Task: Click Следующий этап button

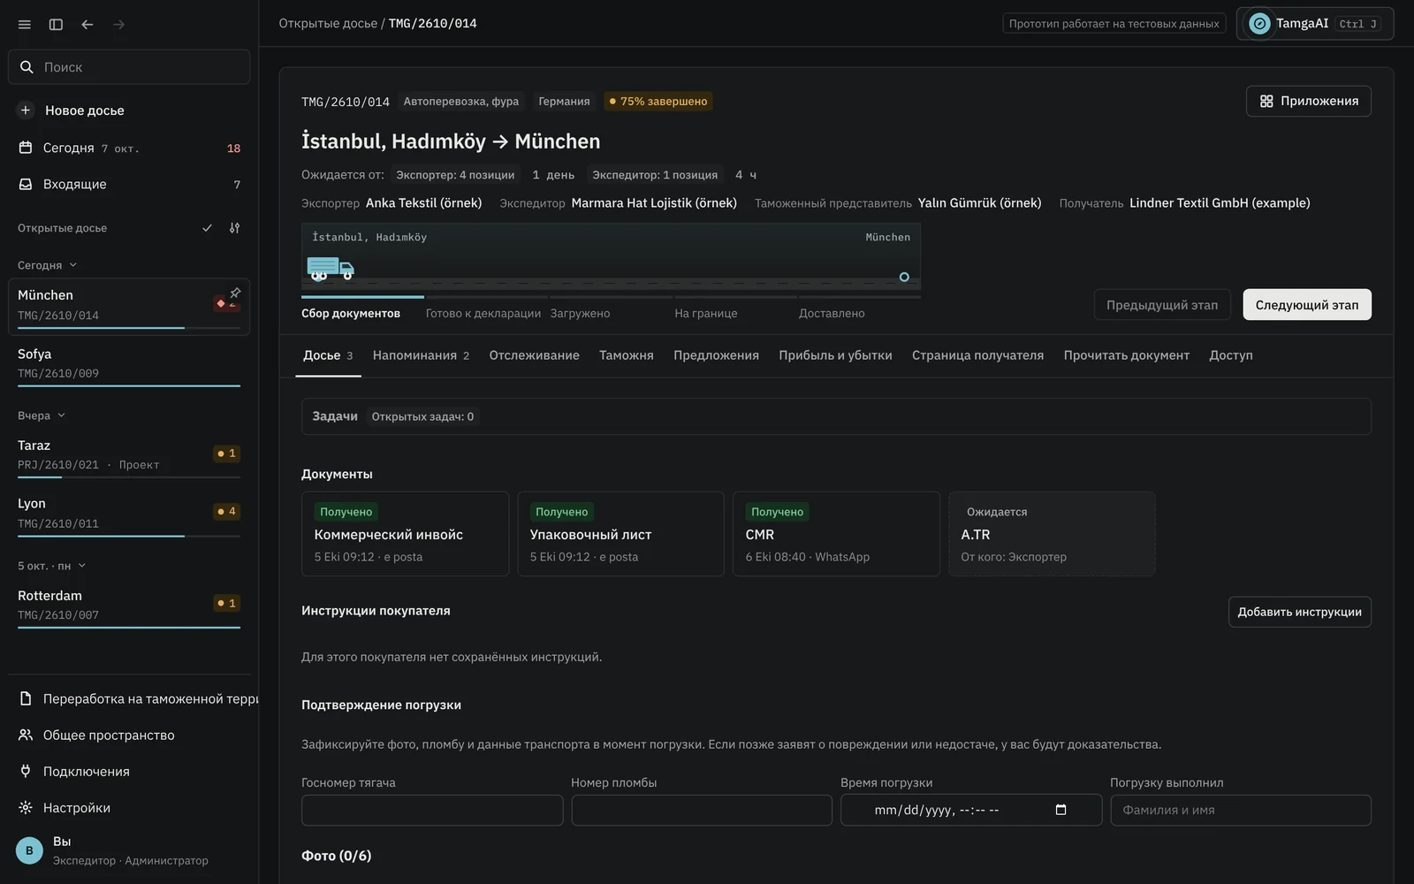Action: 1307,305
